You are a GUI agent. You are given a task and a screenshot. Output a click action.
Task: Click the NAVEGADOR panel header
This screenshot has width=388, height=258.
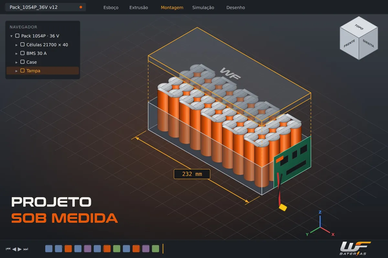coord(23,27)
